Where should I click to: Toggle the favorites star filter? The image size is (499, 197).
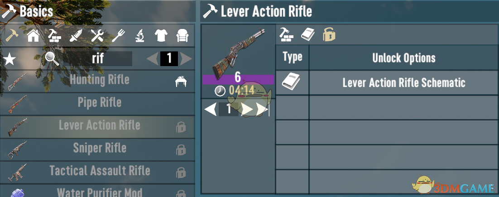click(x=9, y=59)
